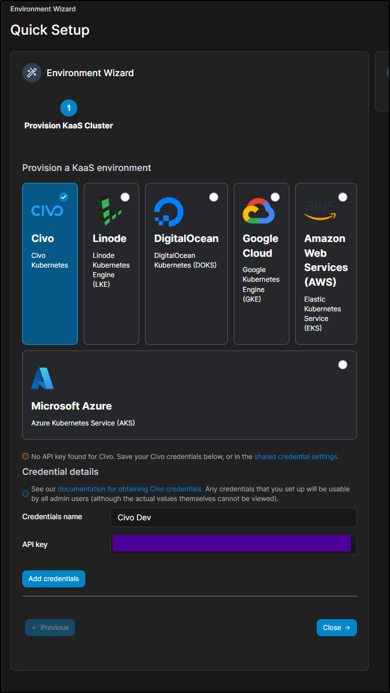Select the Amazon Web Services radio button
Image resolution: width=390 pixels, height=693 pixels.
coord(343,197)
